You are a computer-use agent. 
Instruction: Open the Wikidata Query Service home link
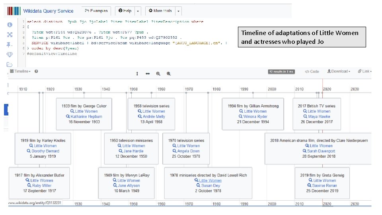tap(48, 11)
